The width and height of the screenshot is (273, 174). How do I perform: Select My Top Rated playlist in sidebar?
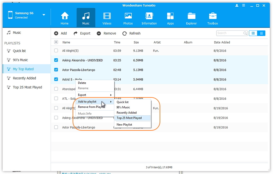27,69
